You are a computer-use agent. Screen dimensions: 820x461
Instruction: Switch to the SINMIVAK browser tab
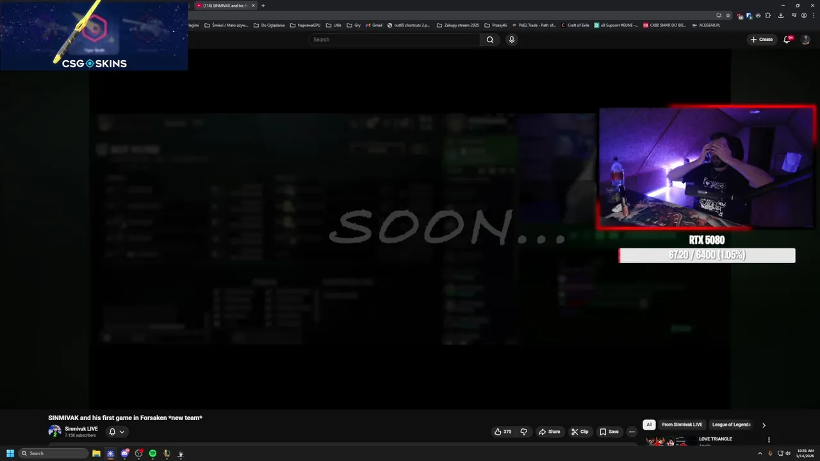pyautogui.click(x=224, y=6)
